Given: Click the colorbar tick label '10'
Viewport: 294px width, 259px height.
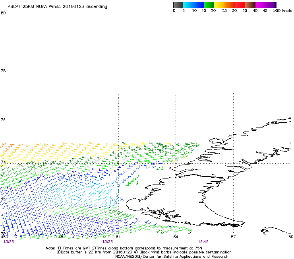Looking at the screenshot, I should [x=194, y=11].
